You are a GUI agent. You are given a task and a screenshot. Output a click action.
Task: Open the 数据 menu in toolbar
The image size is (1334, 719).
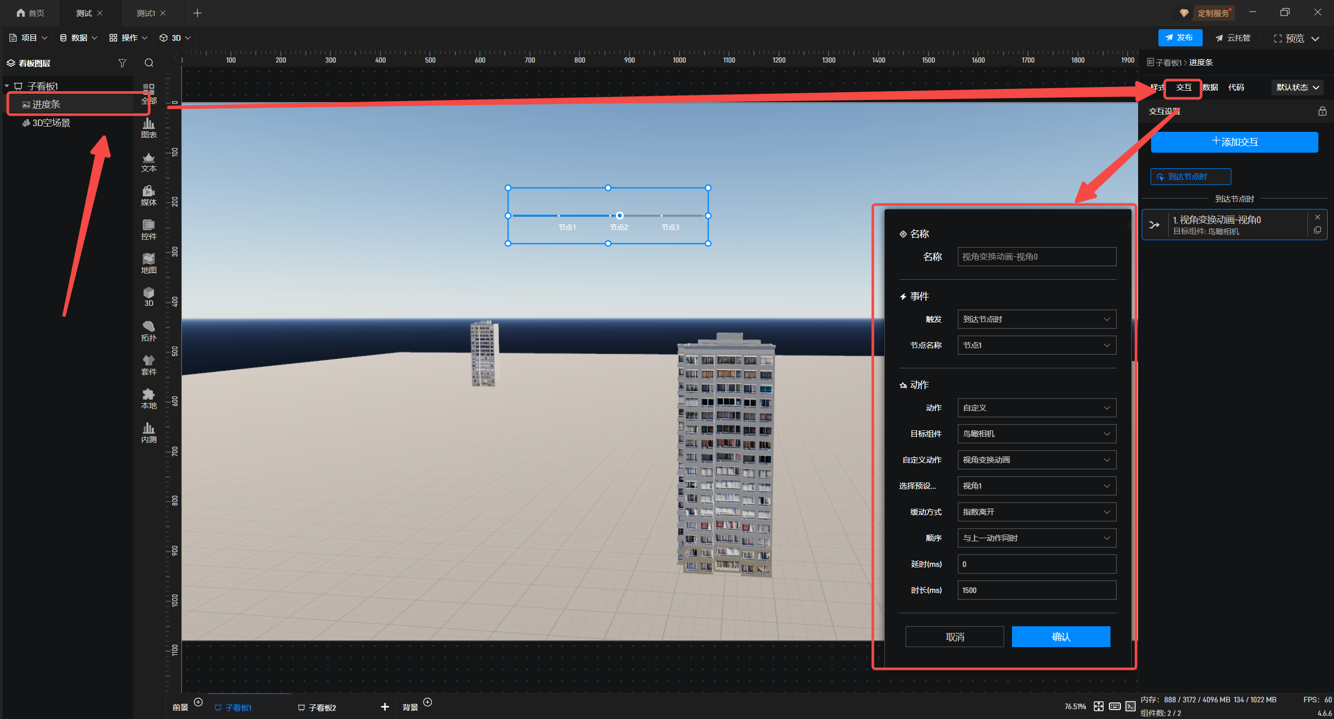click(x=78, y=38)
